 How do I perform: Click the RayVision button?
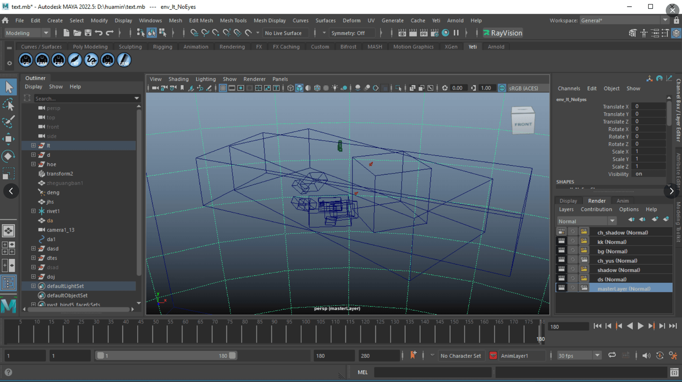(503, 33)
